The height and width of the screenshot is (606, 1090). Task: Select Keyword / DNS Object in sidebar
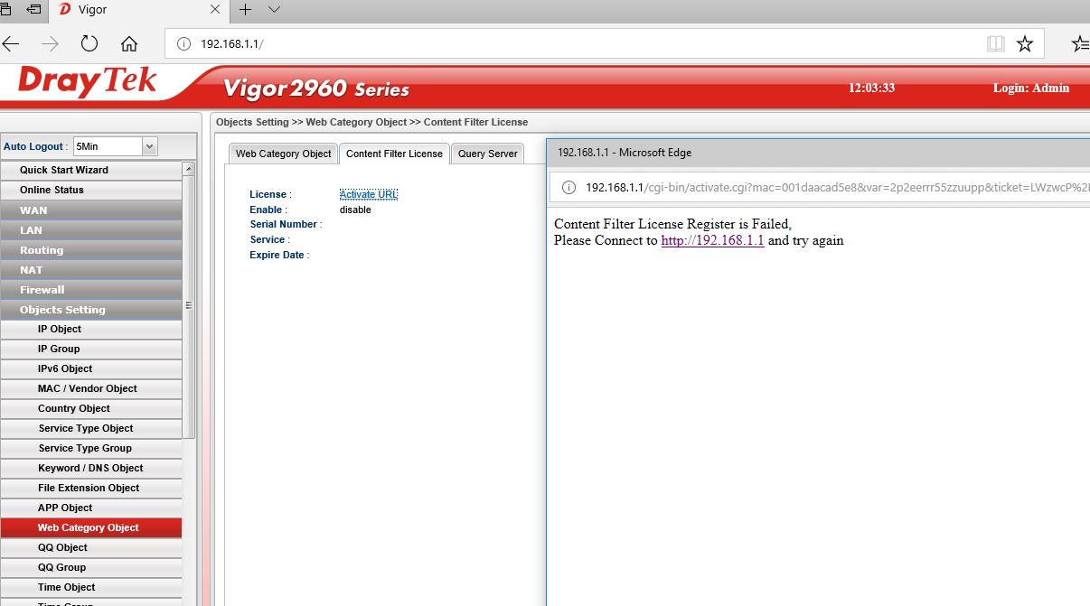coord(90,468)
